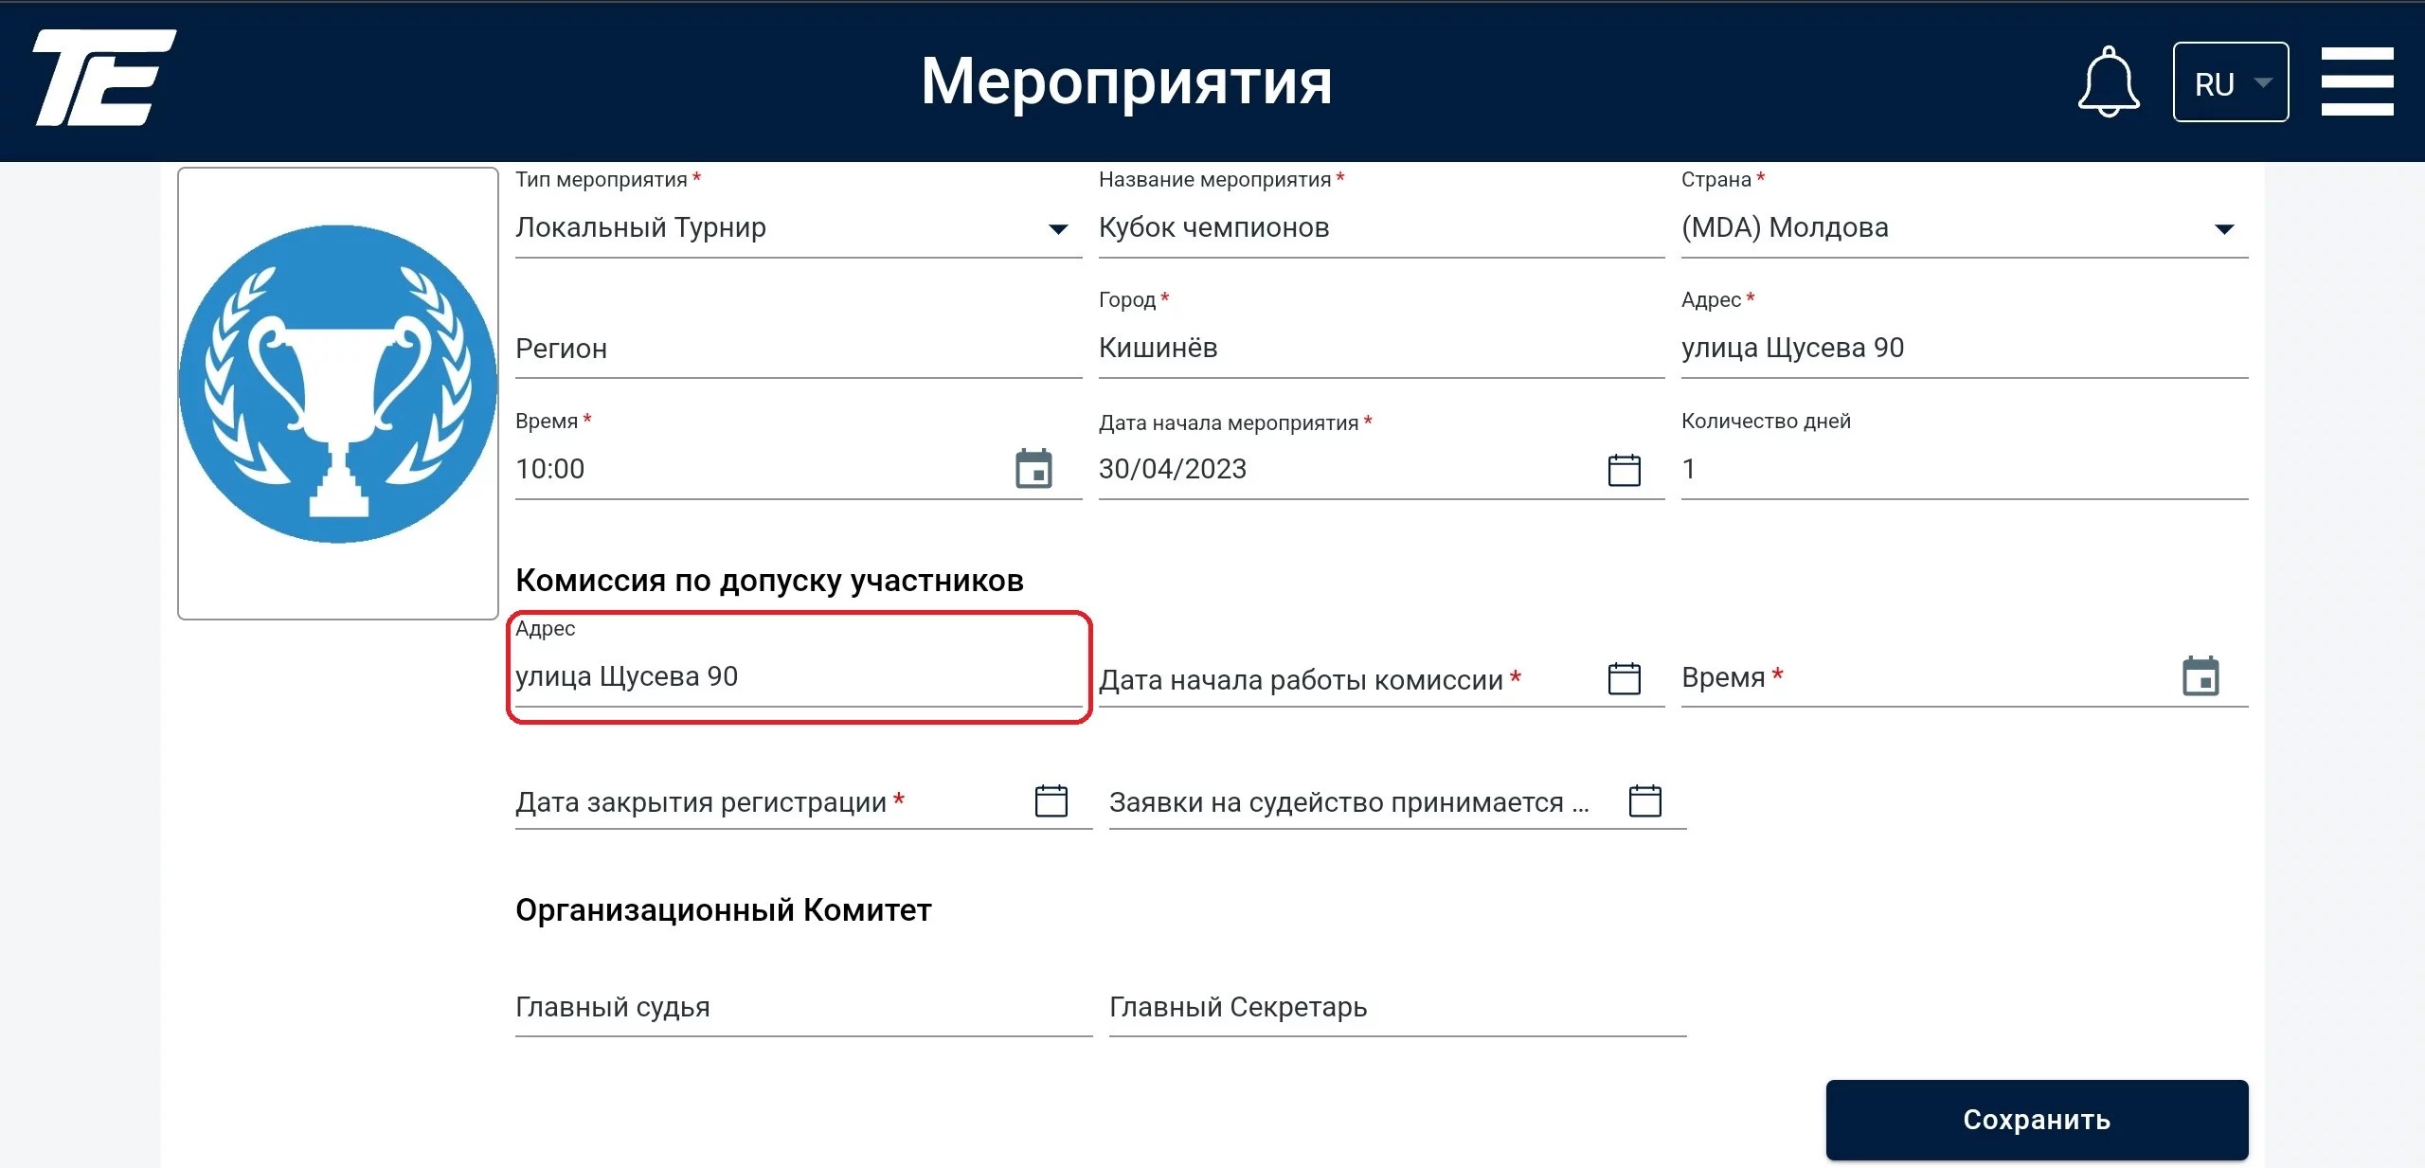Focus the Количество дней field
This screenshot has height=1168, width=2425.
[x=1965, y=468]
